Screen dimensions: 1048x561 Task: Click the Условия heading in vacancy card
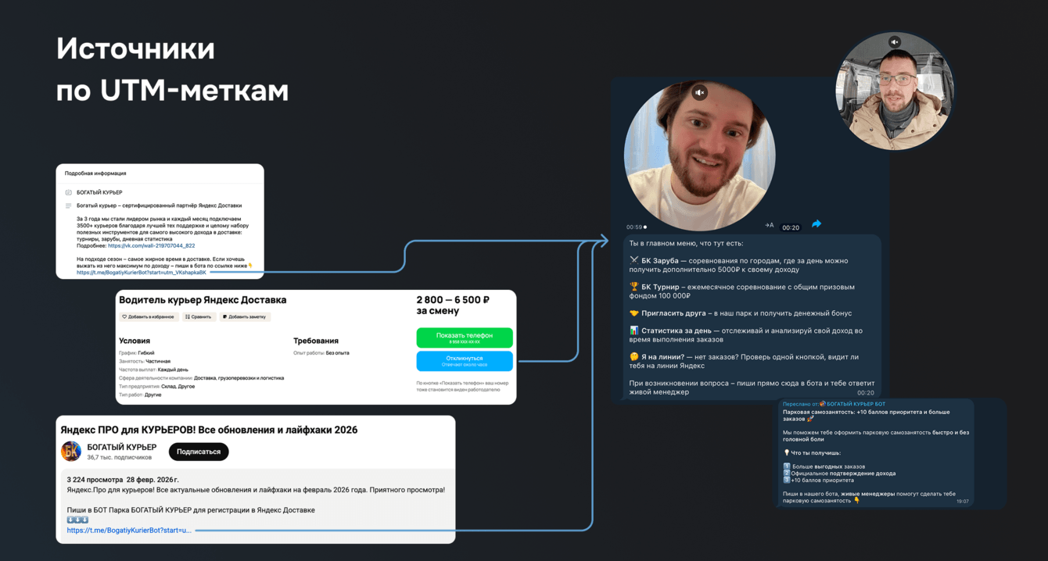tap(135, 341)
